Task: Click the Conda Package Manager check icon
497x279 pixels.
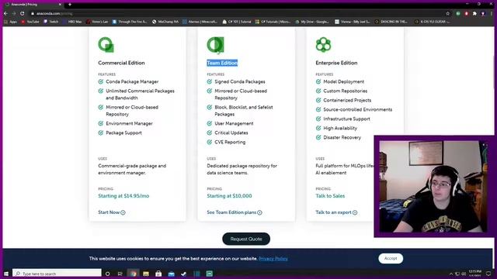Action: [x=101, y=81]
